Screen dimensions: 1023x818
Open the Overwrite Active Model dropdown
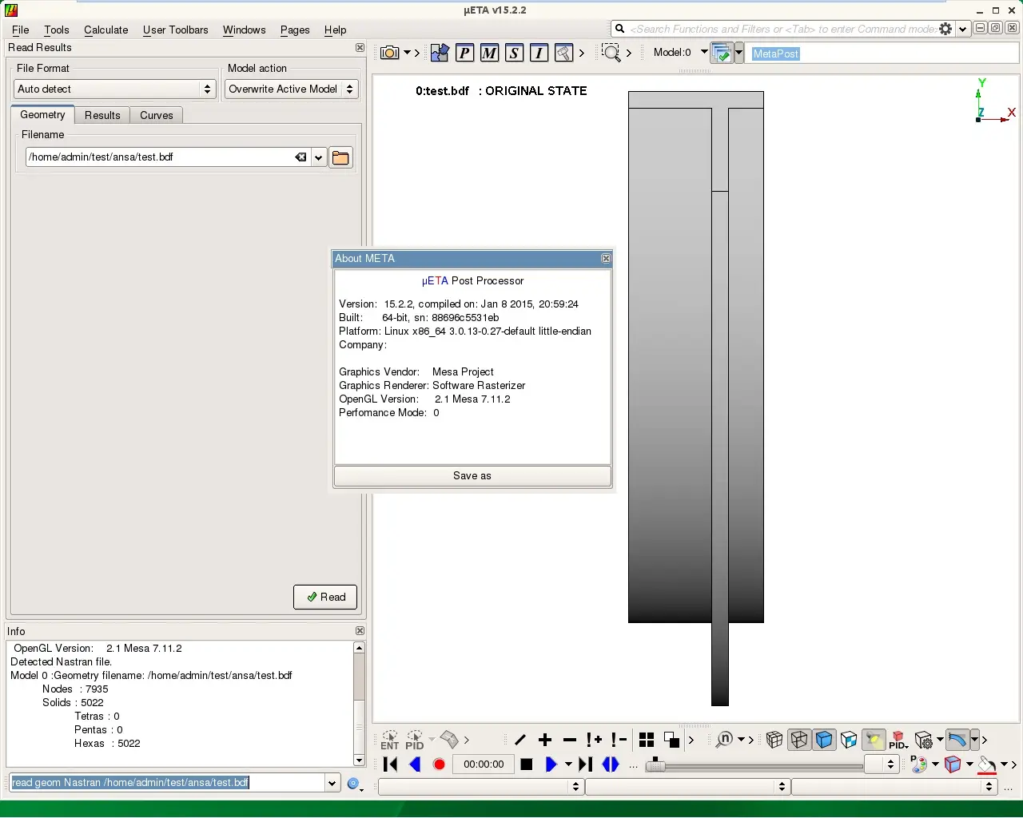(x=291, y=89)
